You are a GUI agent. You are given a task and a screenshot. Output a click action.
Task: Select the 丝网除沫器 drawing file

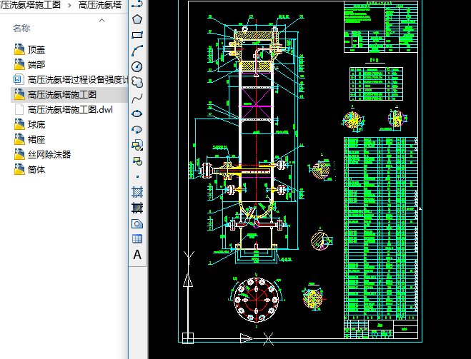pos(42,154)
